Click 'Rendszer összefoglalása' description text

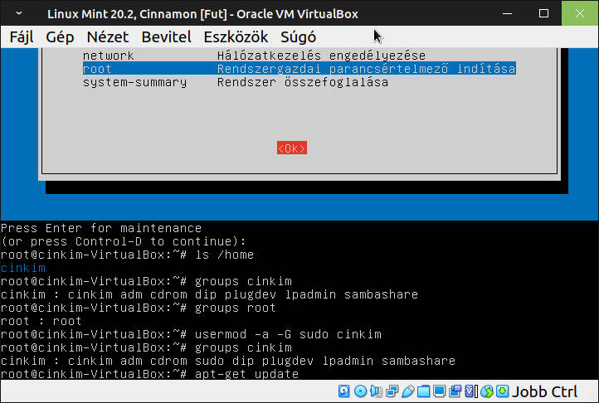pyautogui.click(x=303, y=82)
